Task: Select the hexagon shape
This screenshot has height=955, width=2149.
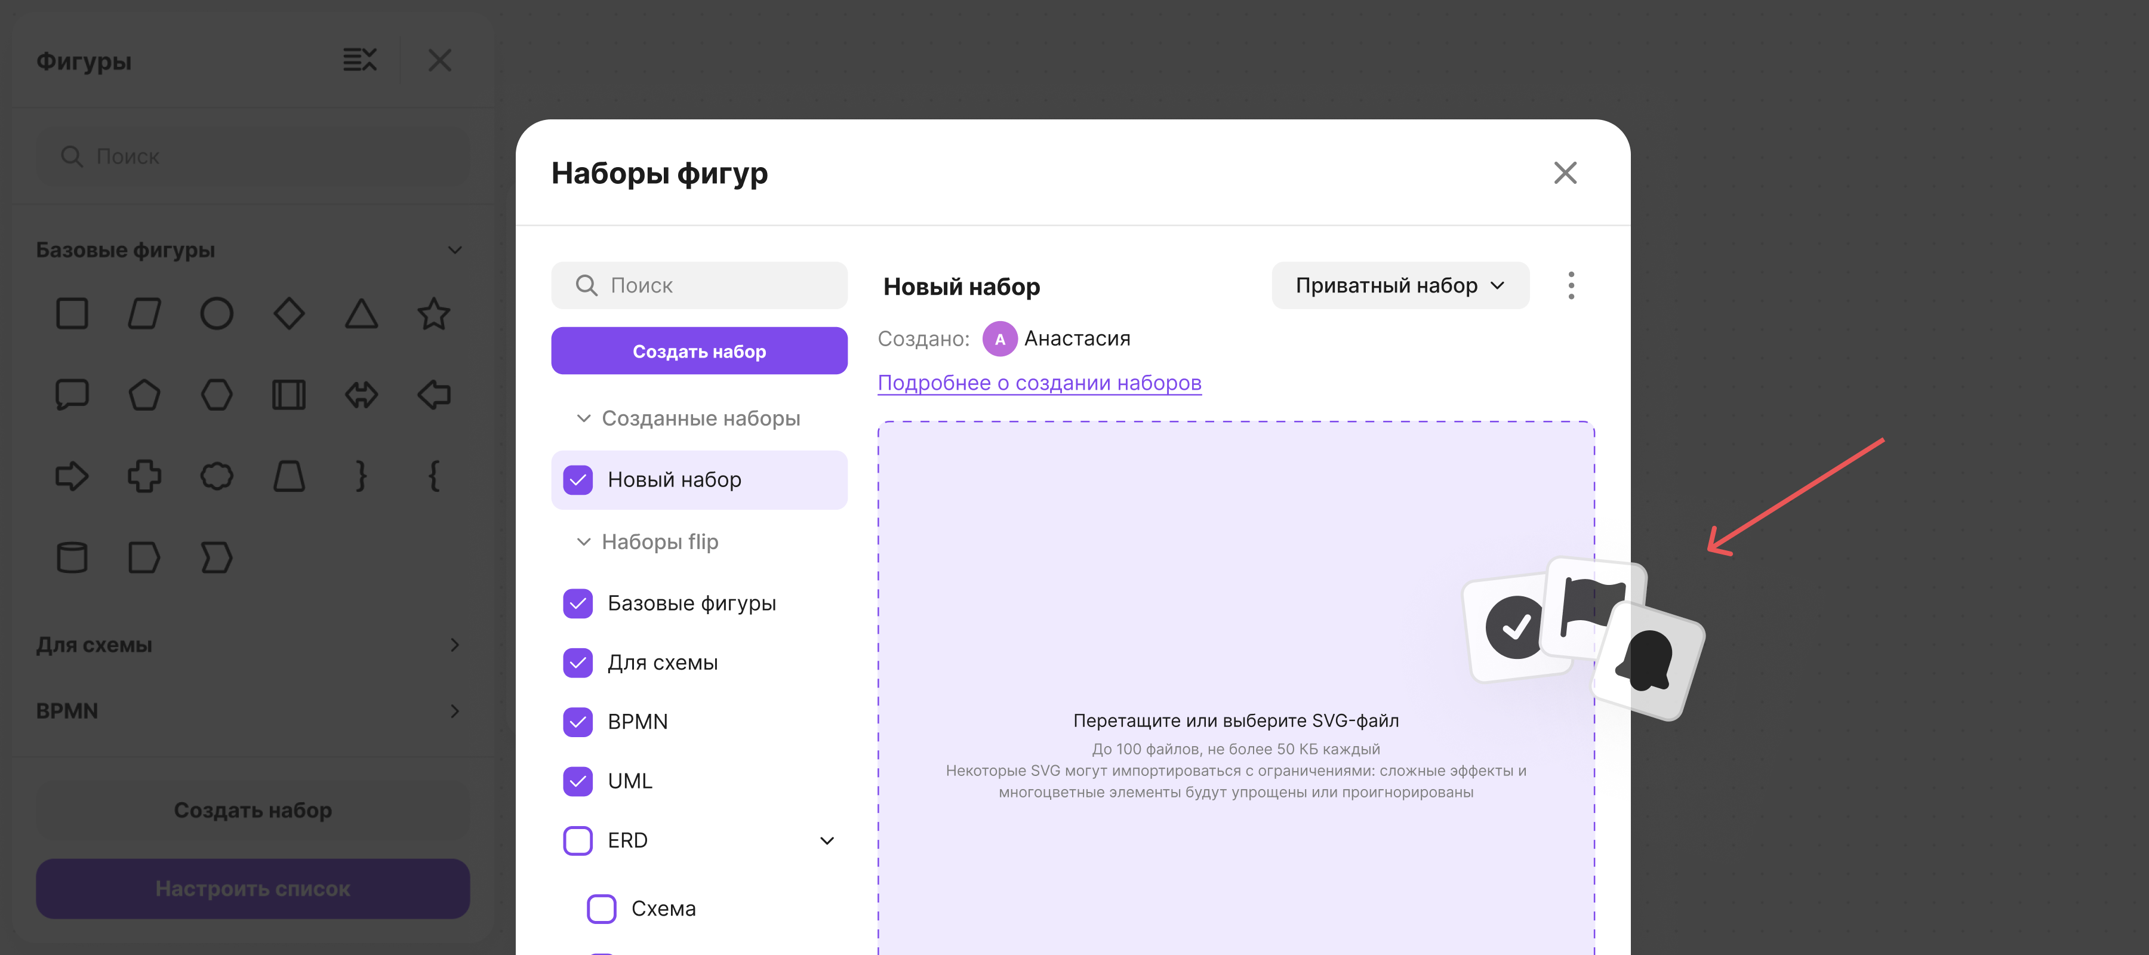Action: click(x=217, y=395)
